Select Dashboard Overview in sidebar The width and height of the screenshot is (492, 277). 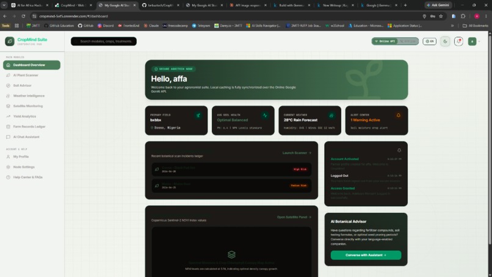(31, 65)
